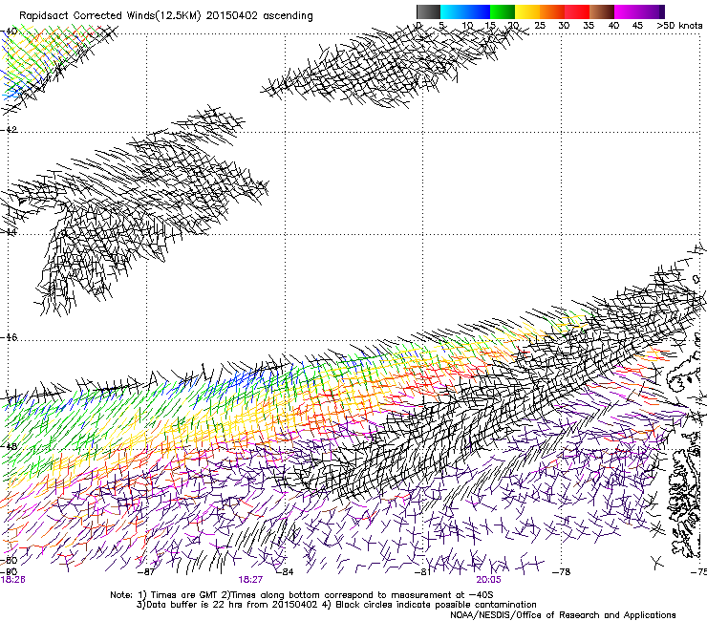Image resolution: width=707 pixels, height=621 pixels.
Task: Click the '20:05' pass time label
Action: (489, 580)
